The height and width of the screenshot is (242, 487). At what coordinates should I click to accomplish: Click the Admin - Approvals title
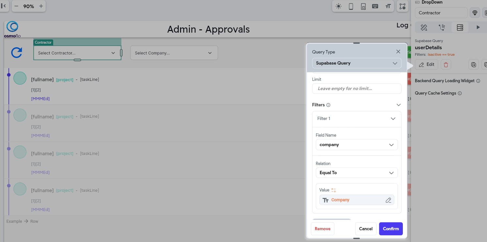click(208, 29)
